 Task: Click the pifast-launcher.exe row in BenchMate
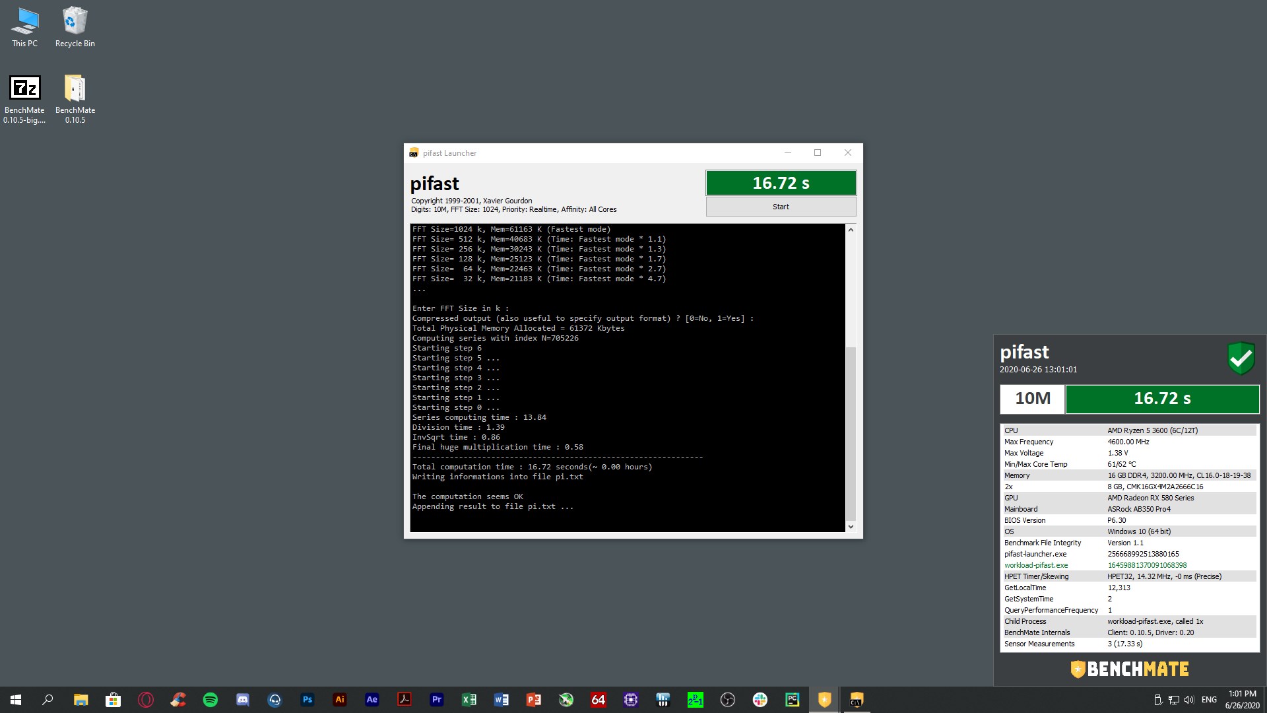click(1129, 554)
